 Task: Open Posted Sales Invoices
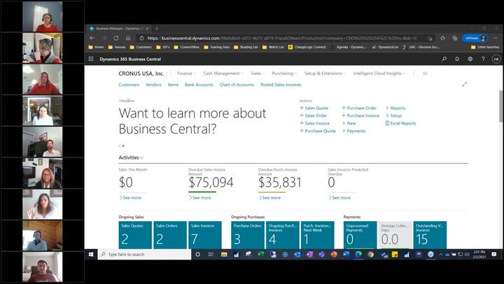(x=281, y=85)
